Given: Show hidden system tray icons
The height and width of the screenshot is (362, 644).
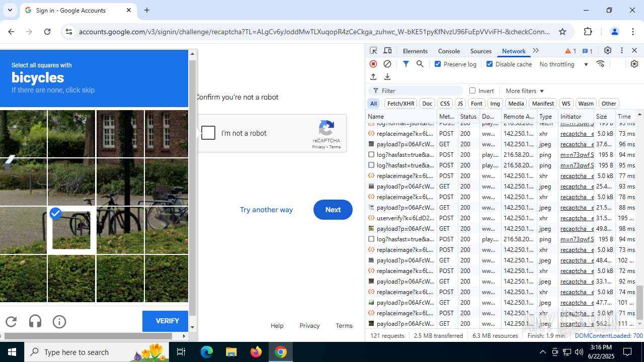Looking at the screenshot, I should 542,352.
